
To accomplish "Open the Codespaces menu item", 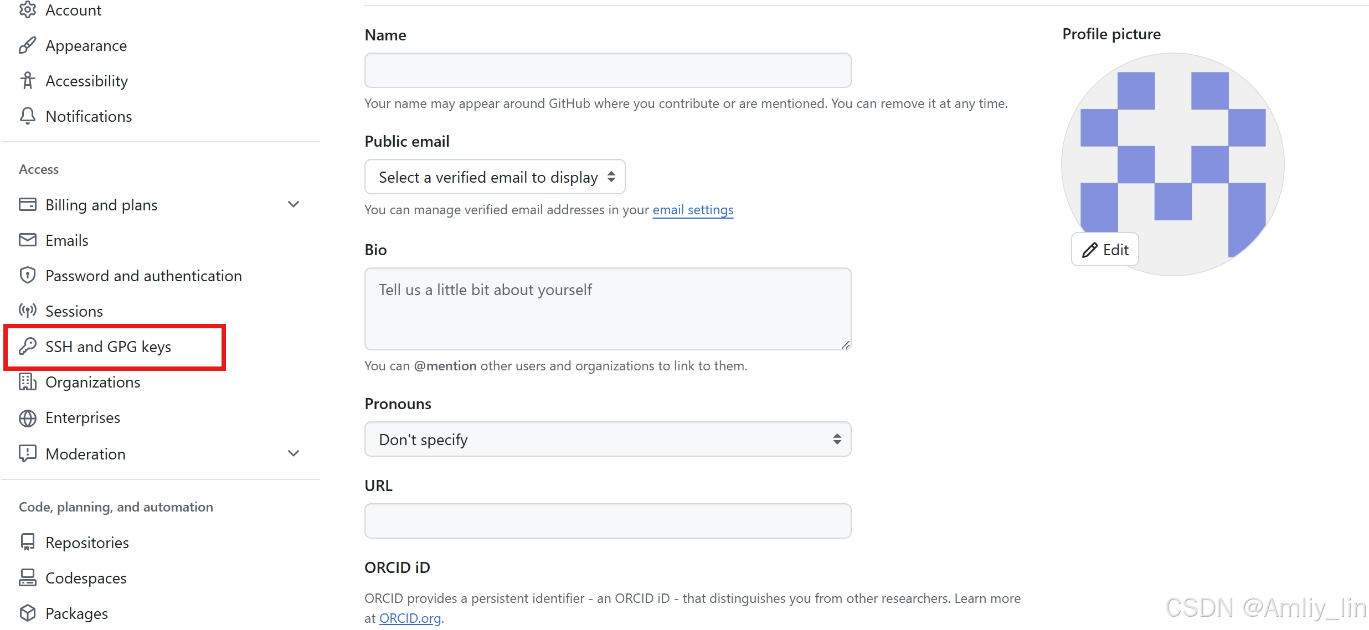I will tap(86, 578).
